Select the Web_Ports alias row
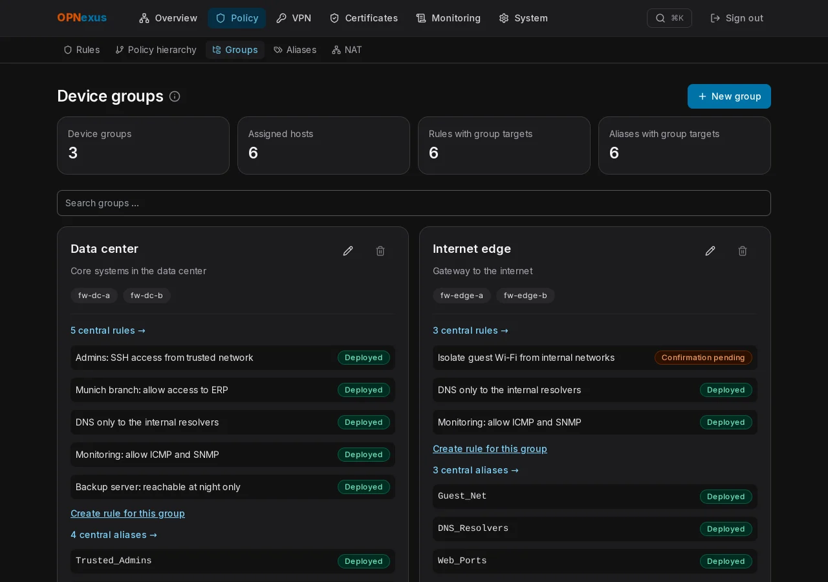 pos(595,561)
